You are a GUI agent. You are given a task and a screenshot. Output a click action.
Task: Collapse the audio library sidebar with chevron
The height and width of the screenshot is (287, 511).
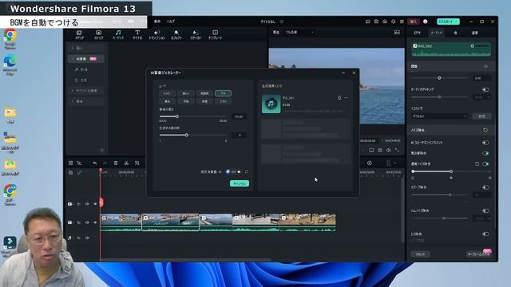click(102, 150)
